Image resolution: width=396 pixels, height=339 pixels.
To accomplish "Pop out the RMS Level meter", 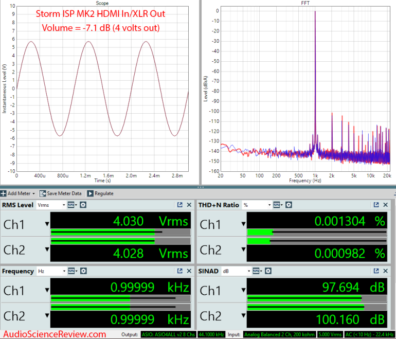I will coord(180,205).
